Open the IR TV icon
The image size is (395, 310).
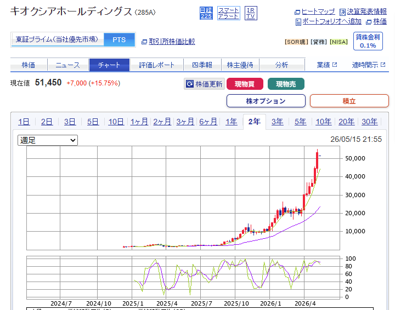pyautogui.click(x=251, y=13)
